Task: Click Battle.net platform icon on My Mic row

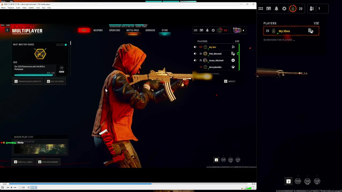Action: pos(233,47)
